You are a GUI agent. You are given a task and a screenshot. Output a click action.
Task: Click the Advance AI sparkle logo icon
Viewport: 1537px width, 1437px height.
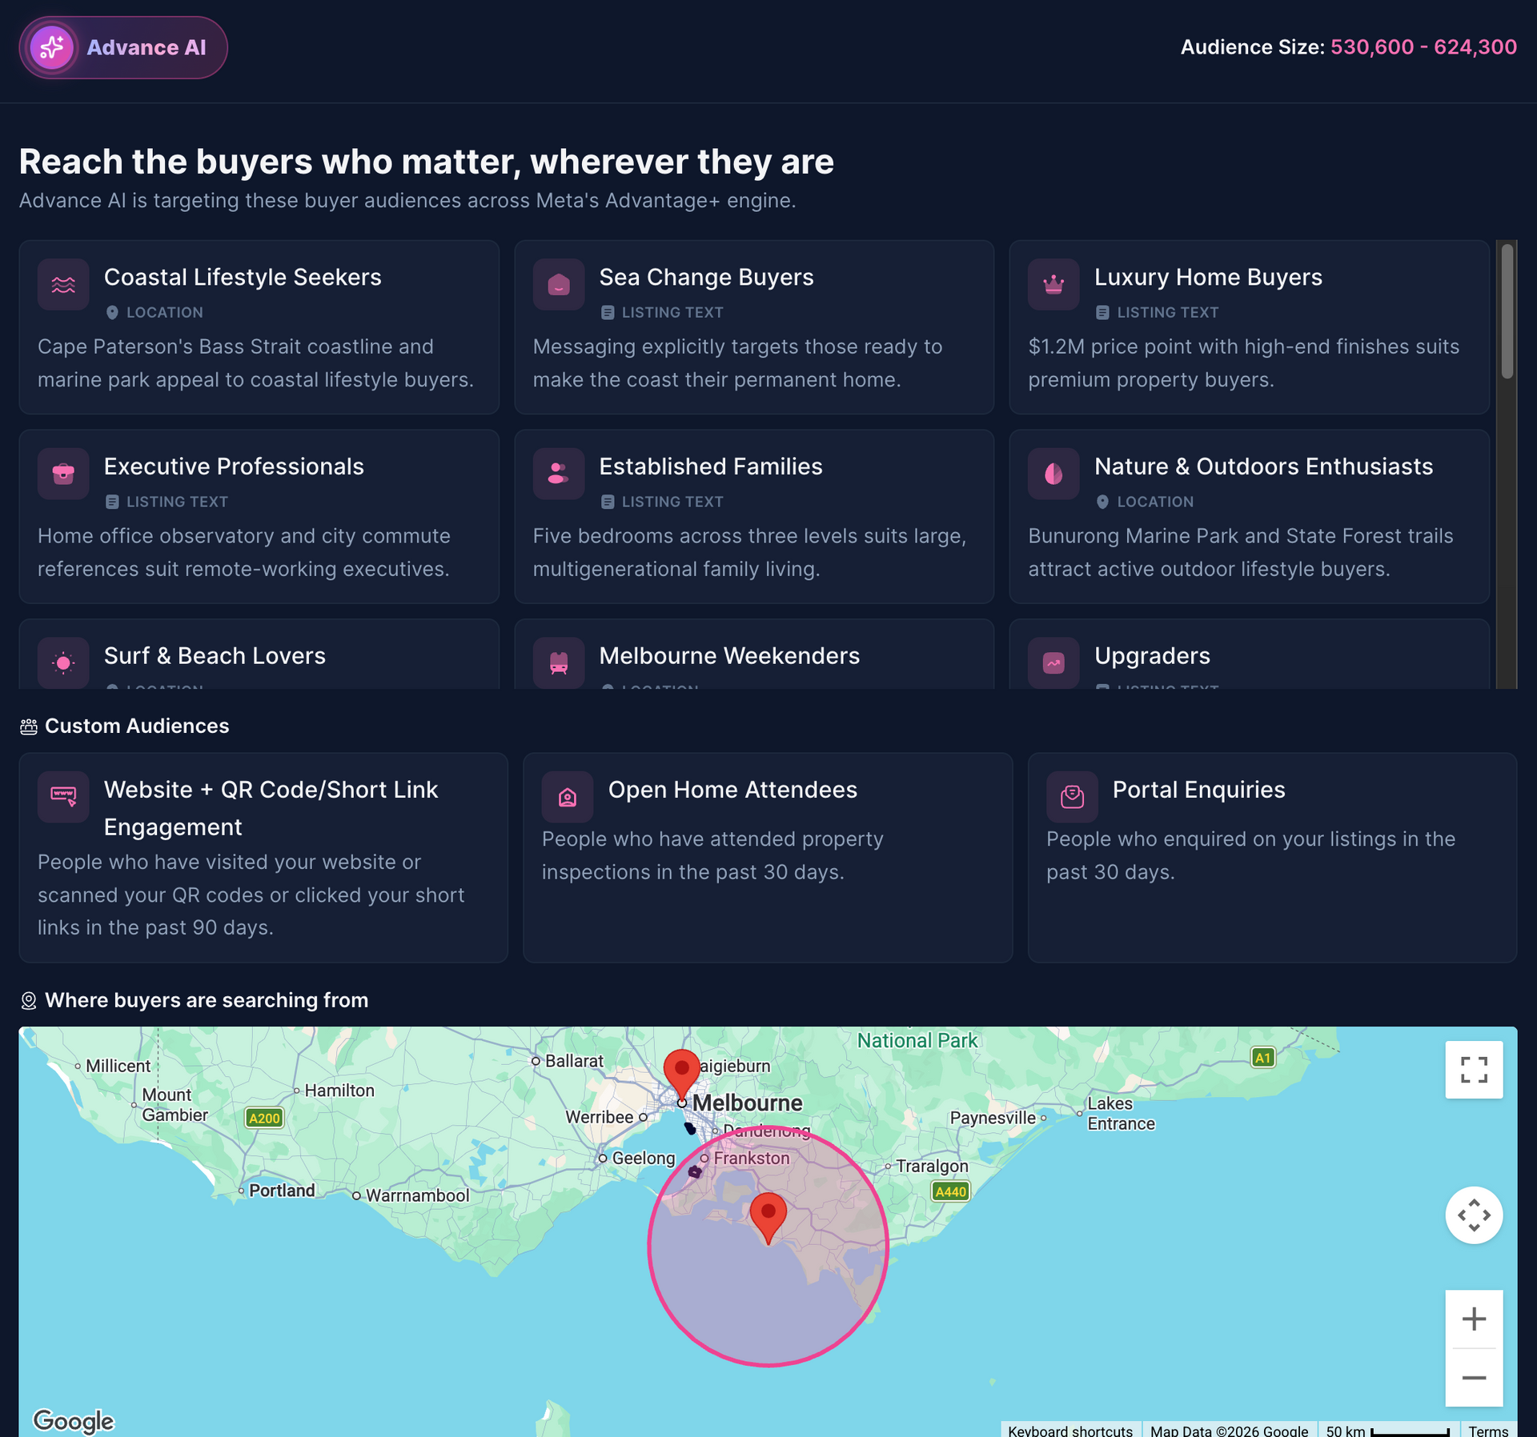pos(52,48)
